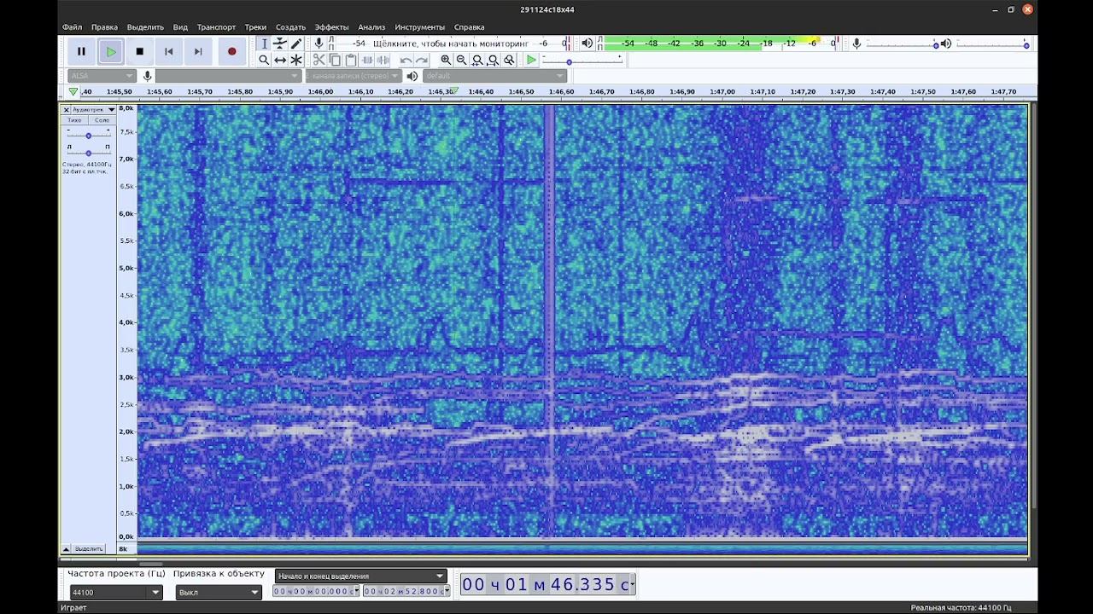Screen dimensions: 1093x614
Task: Click the Trim audio icon
Action: click(x=367, y=60)
